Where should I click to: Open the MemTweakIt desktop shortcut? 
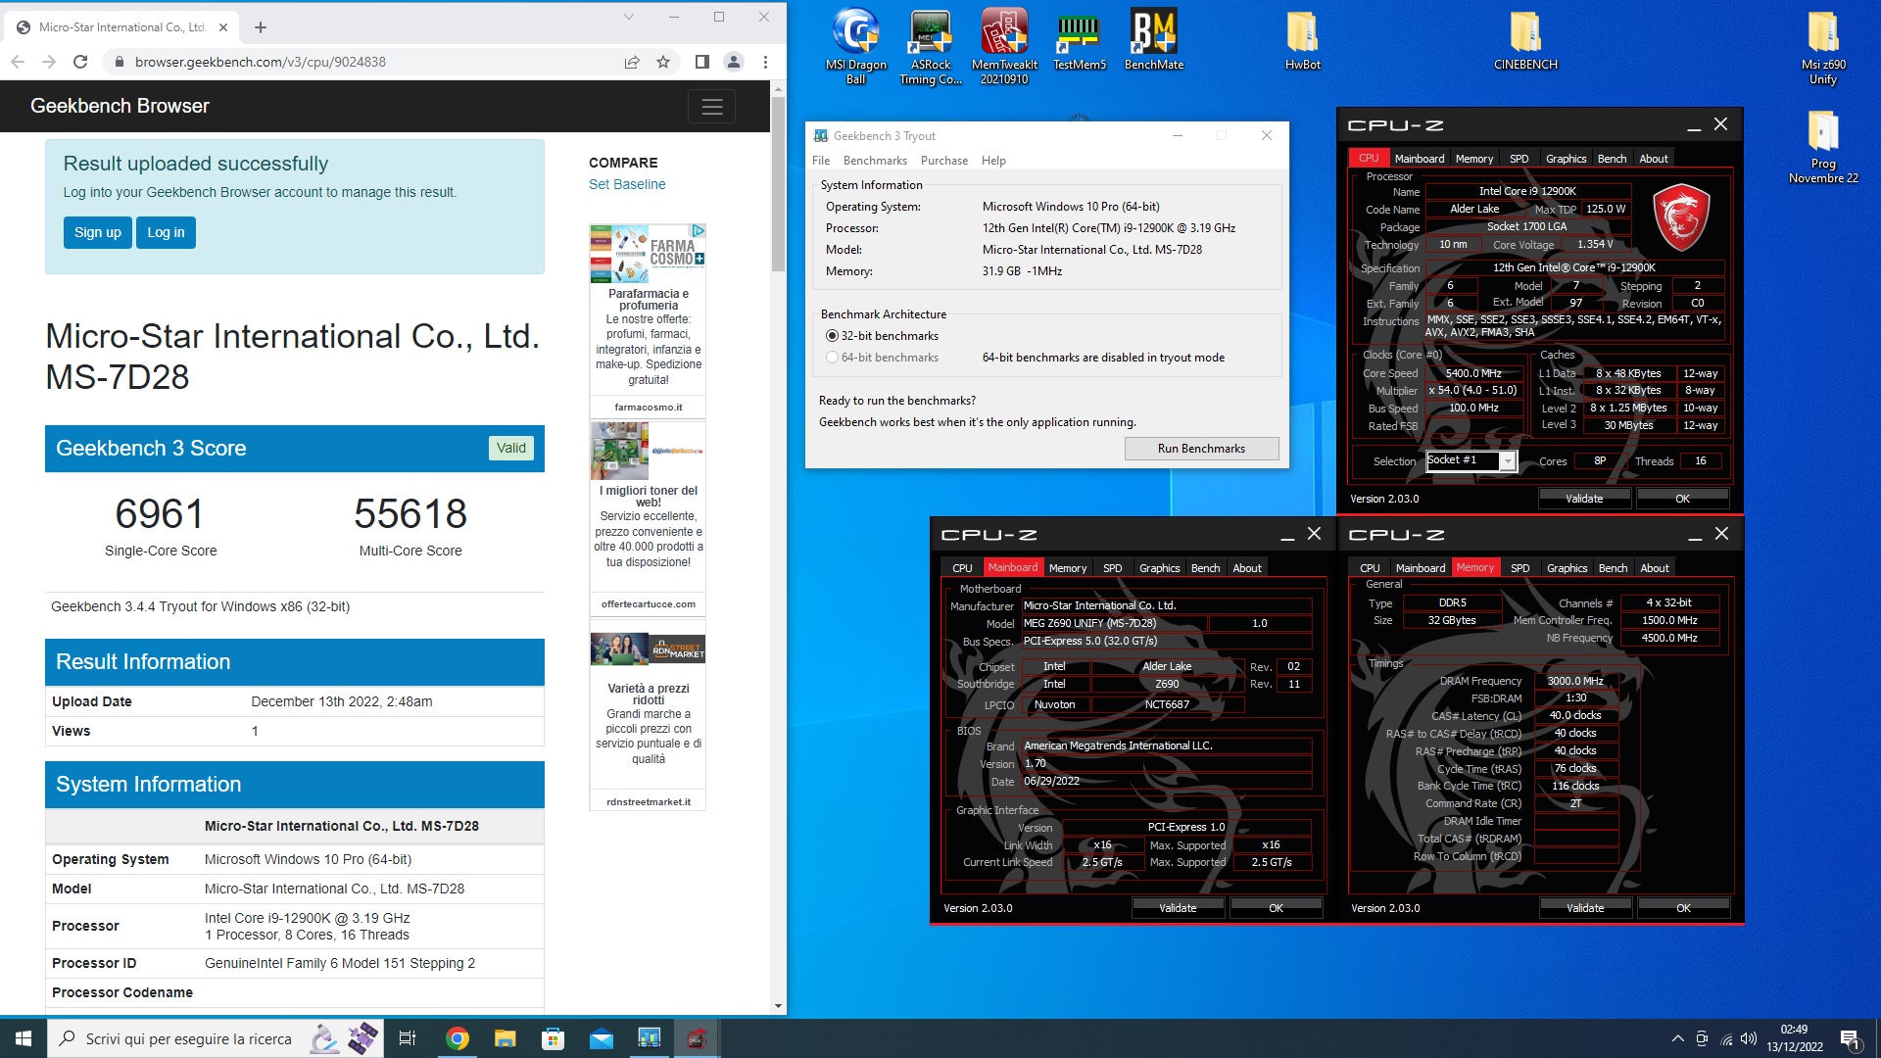[1004, 46]
